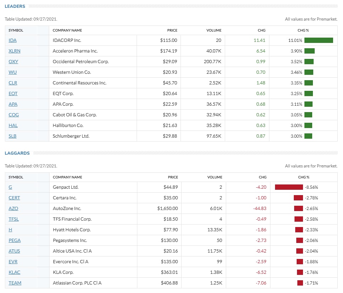This screenshot has height=293, width=343.
Task: Click the green 3.90% bar for Acceleron
Action: pos(309,51)
